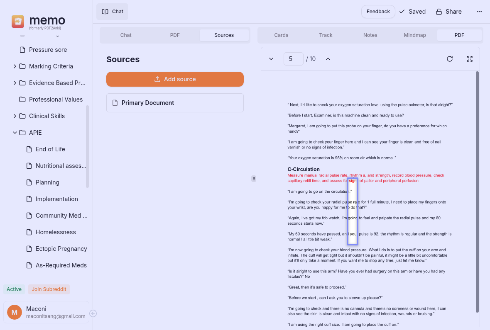This screenshot has width=490, height=330.
Task: Expand the Clinical Skills folder
Action: [15, 116]
